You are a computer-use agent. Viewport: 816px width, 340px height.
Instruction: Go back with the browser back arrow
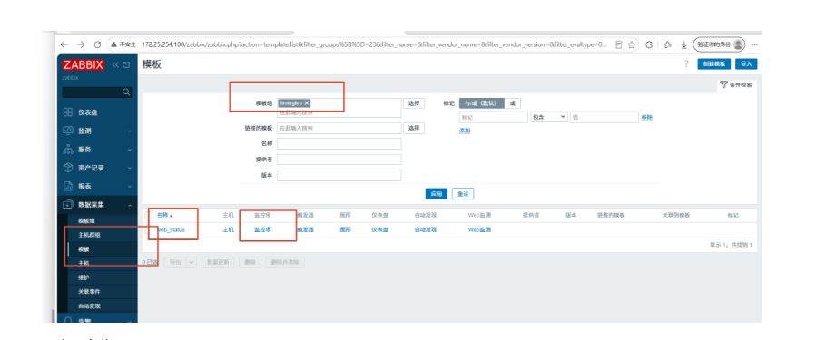[x=64, y=44]
